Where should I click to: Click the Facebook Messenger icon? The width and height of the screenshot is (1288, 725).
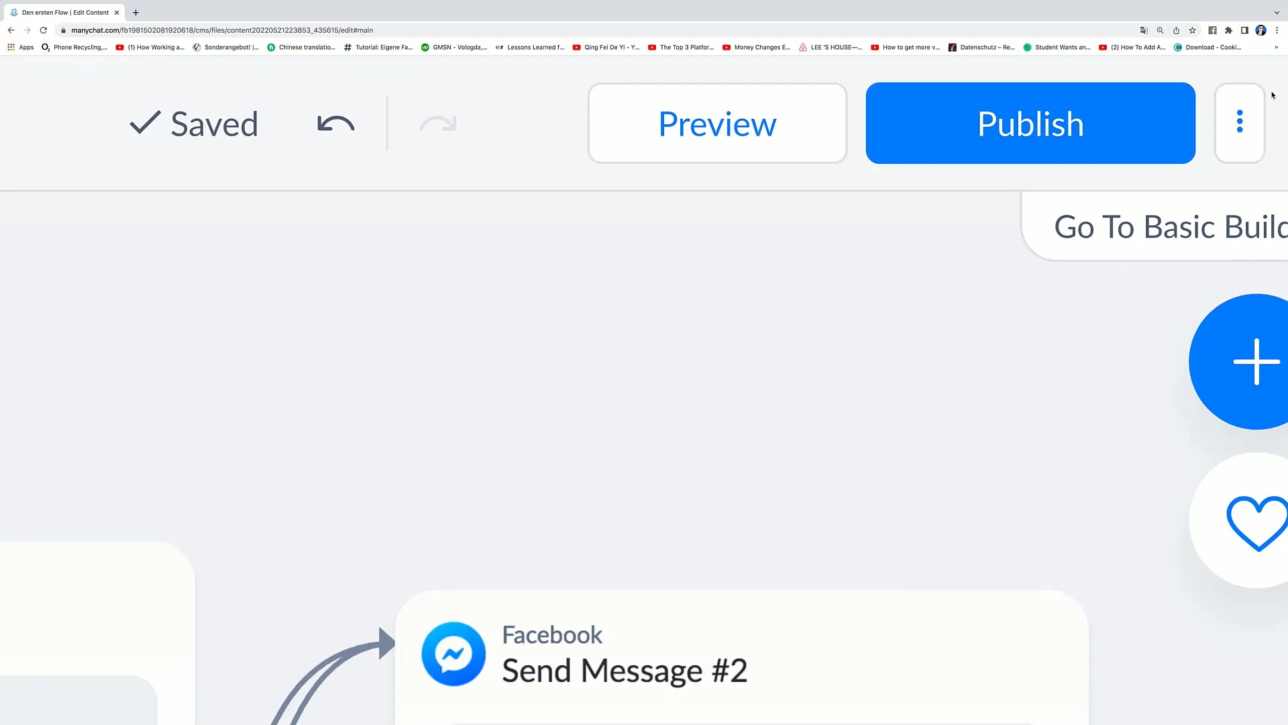[x=453, y=655]
